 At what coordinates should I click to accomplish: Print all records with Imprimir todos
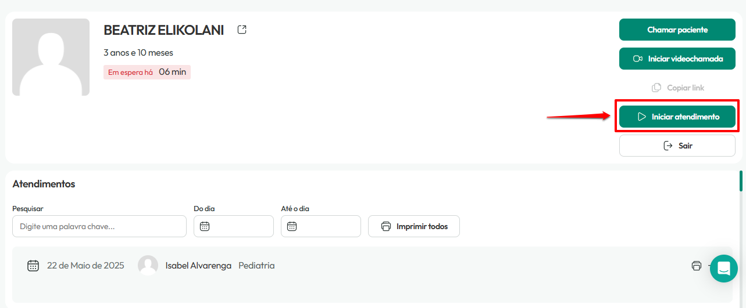(x=414, y=226)
